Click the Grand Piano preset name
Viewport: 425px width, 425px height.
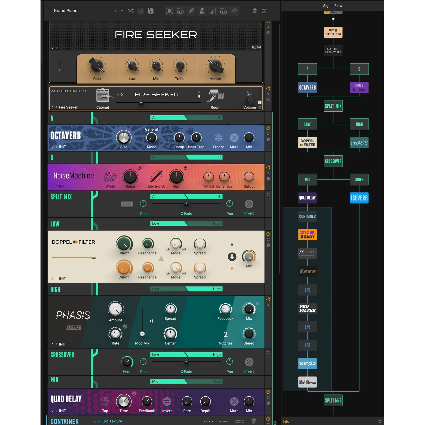tap(65, 11)
